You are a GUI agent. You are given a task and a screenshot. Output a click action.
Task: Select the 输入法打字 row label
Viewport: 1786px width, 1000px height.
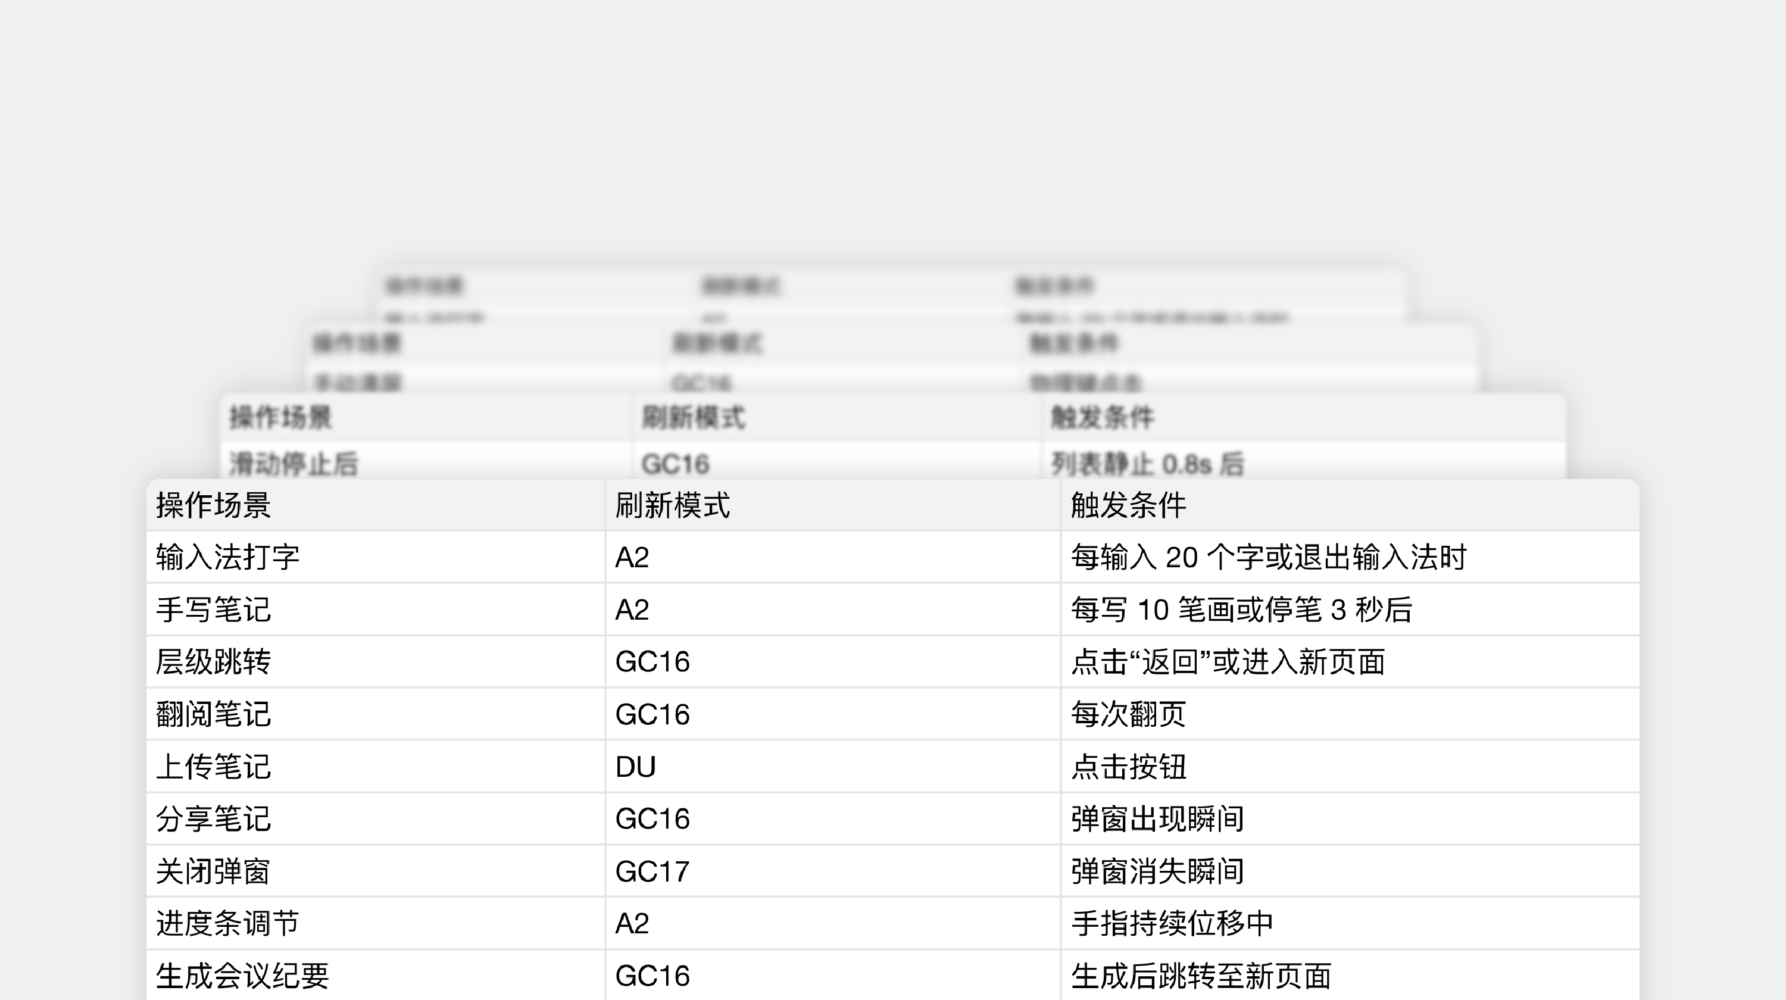point(225,558)
